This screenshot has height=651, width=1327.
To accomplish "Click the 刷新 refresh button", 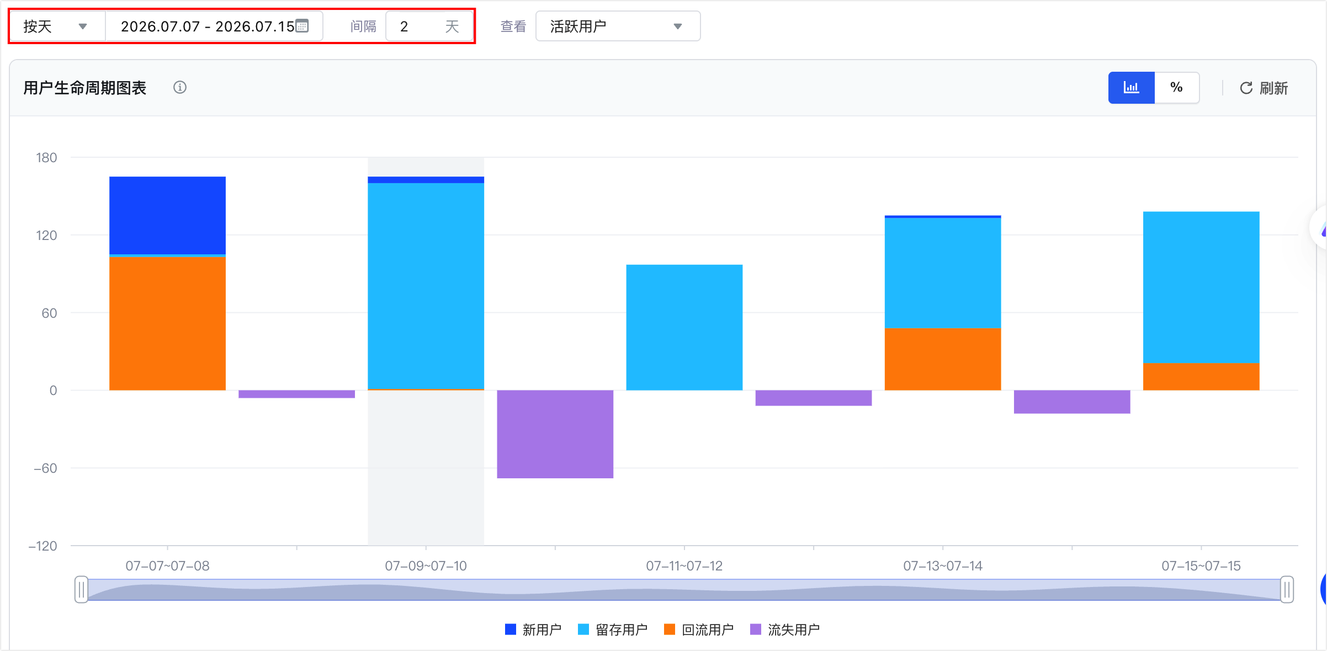I will [1264, 88].
